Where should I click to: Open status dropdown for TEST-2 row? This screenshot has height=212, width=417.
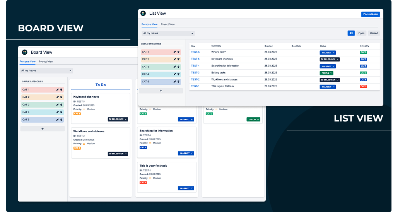point(330,80)
